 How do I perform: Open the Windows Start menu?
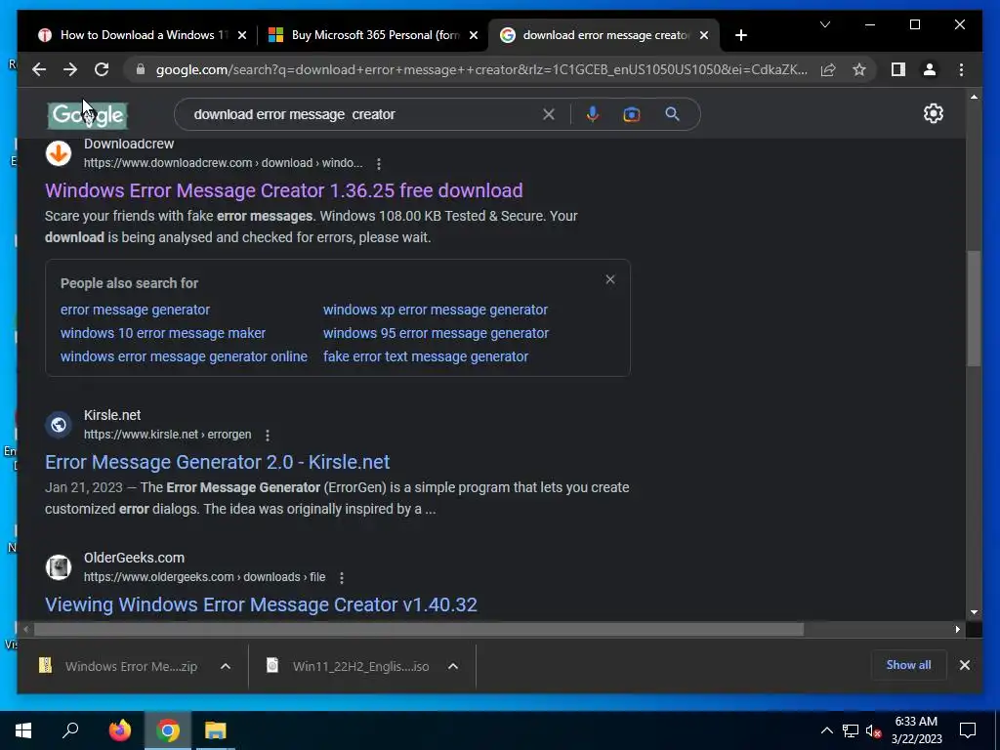(x=23, y=730)
